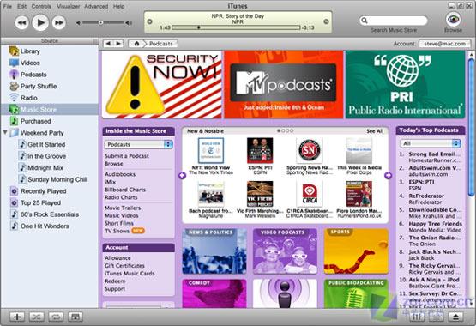The height and width of the screenshot is (326, 476).
Task: Click Strong Bad Email in top podcasts
Action: point(435,154)
